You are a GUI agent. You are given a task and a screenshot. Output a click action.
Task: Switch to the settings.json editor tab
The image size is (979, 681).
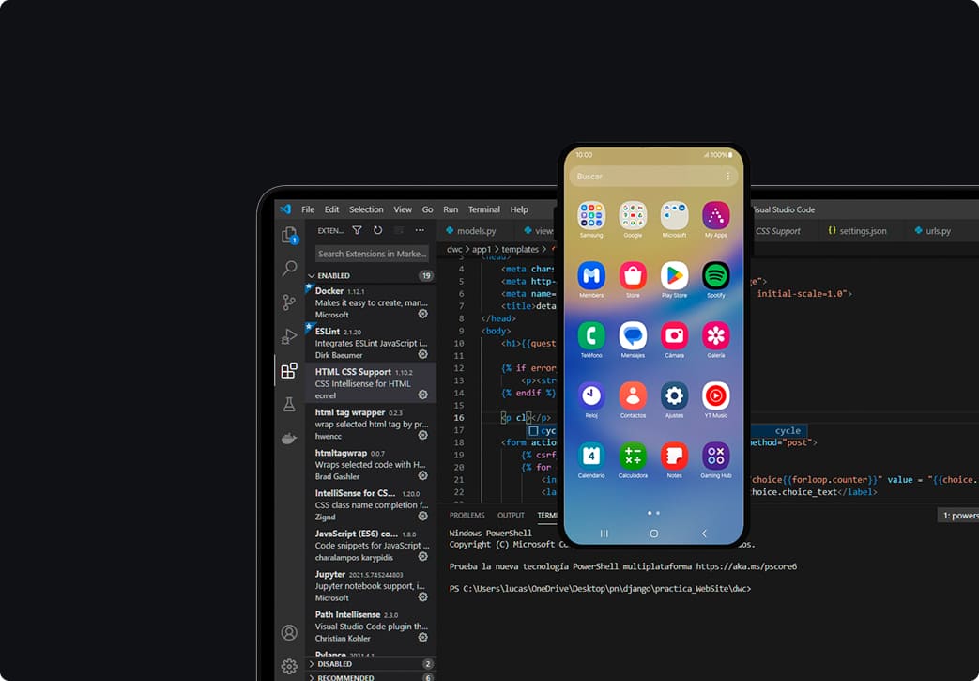coord(857,231)
